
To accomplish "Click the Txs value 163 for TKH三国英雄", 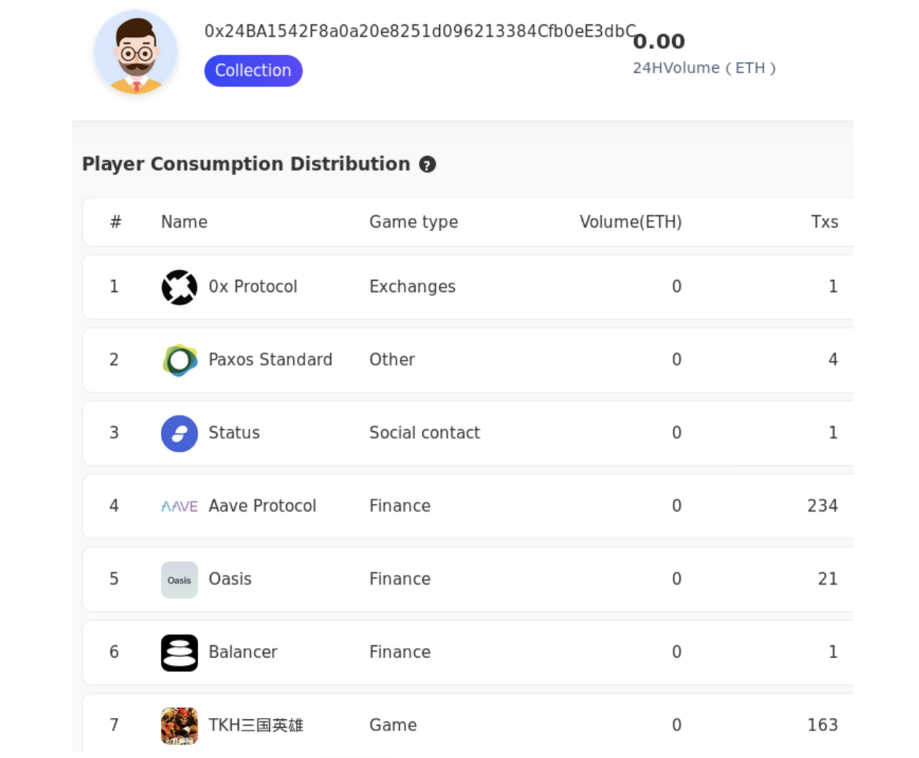I will (x=823, y=725).
